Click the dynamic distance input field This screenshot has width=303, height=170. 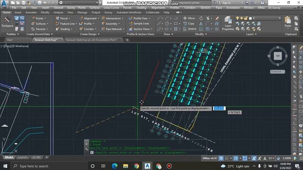click(219, 108)
